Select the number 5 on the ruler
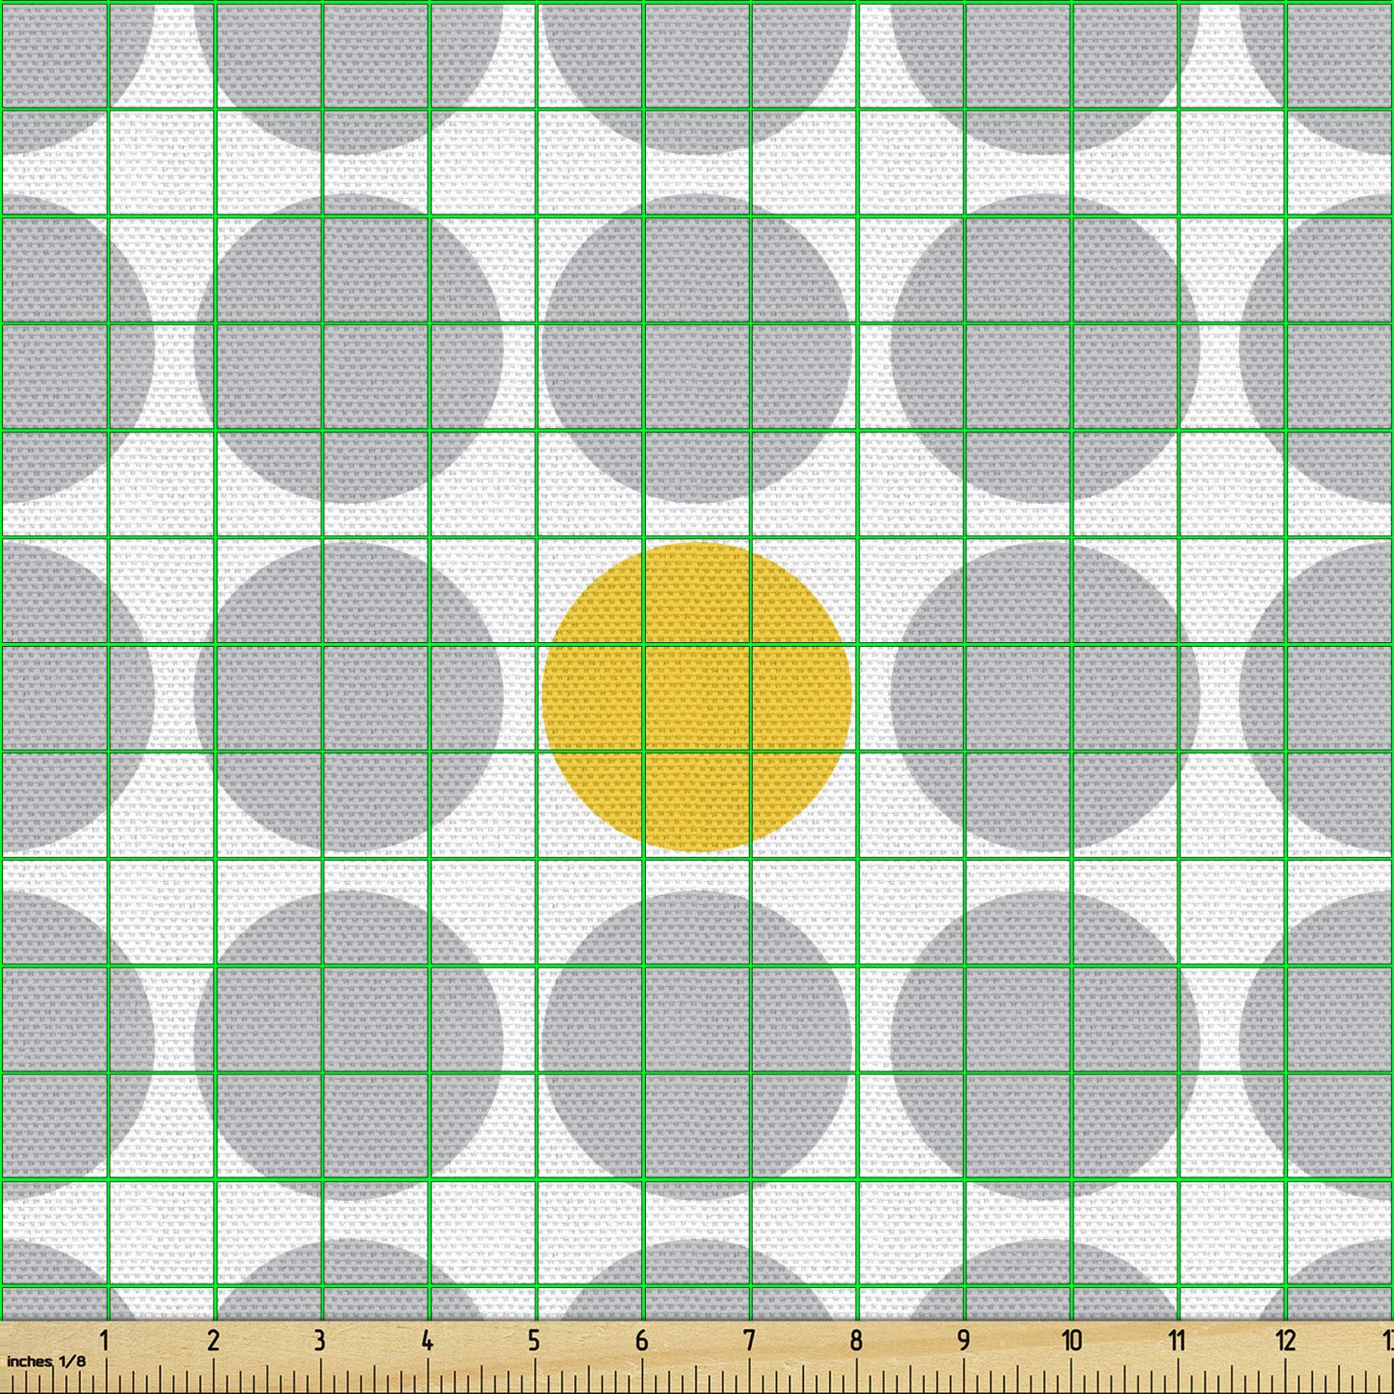The image size is (1394, 1394). click(x=533, y=1341)
